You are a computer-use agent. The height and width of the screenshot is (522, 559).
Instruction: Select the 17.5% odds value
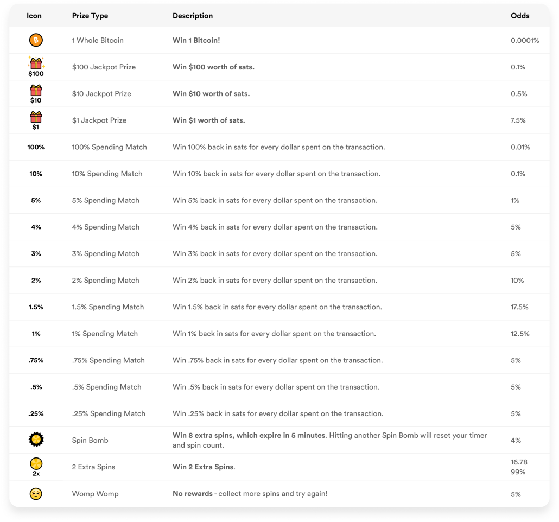519,307
